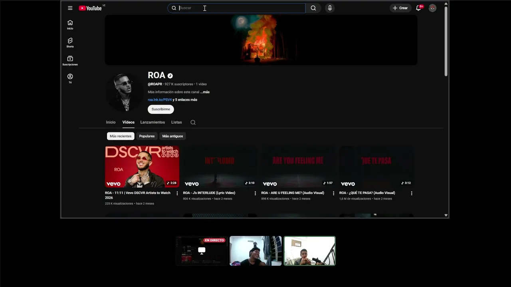Switch to the Lanzamientos tab
Screen dimensions: 511x287
click(x=153, y=122)
